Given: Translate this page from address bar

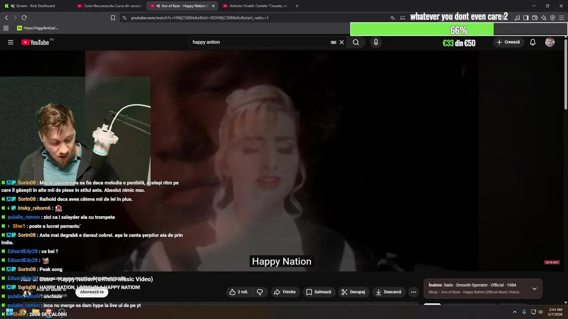Looking at the screenshot, I should (392, 18).
